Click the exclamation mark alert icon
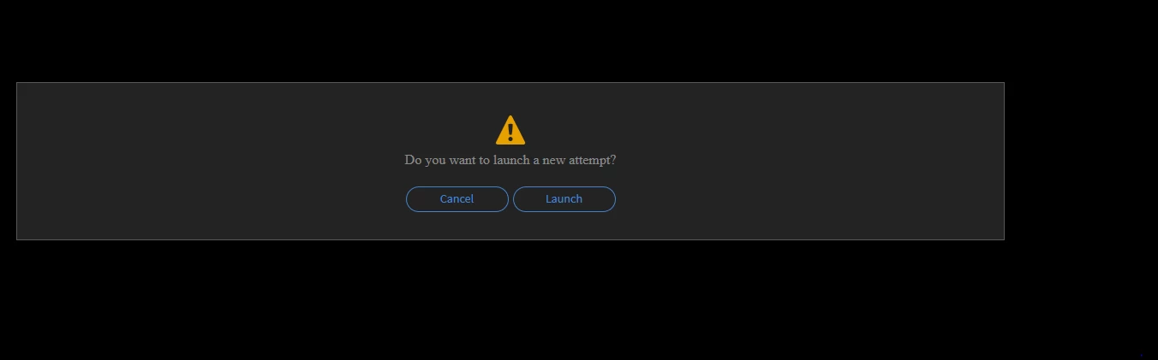 pyautogui.click(x=510, y=130)
